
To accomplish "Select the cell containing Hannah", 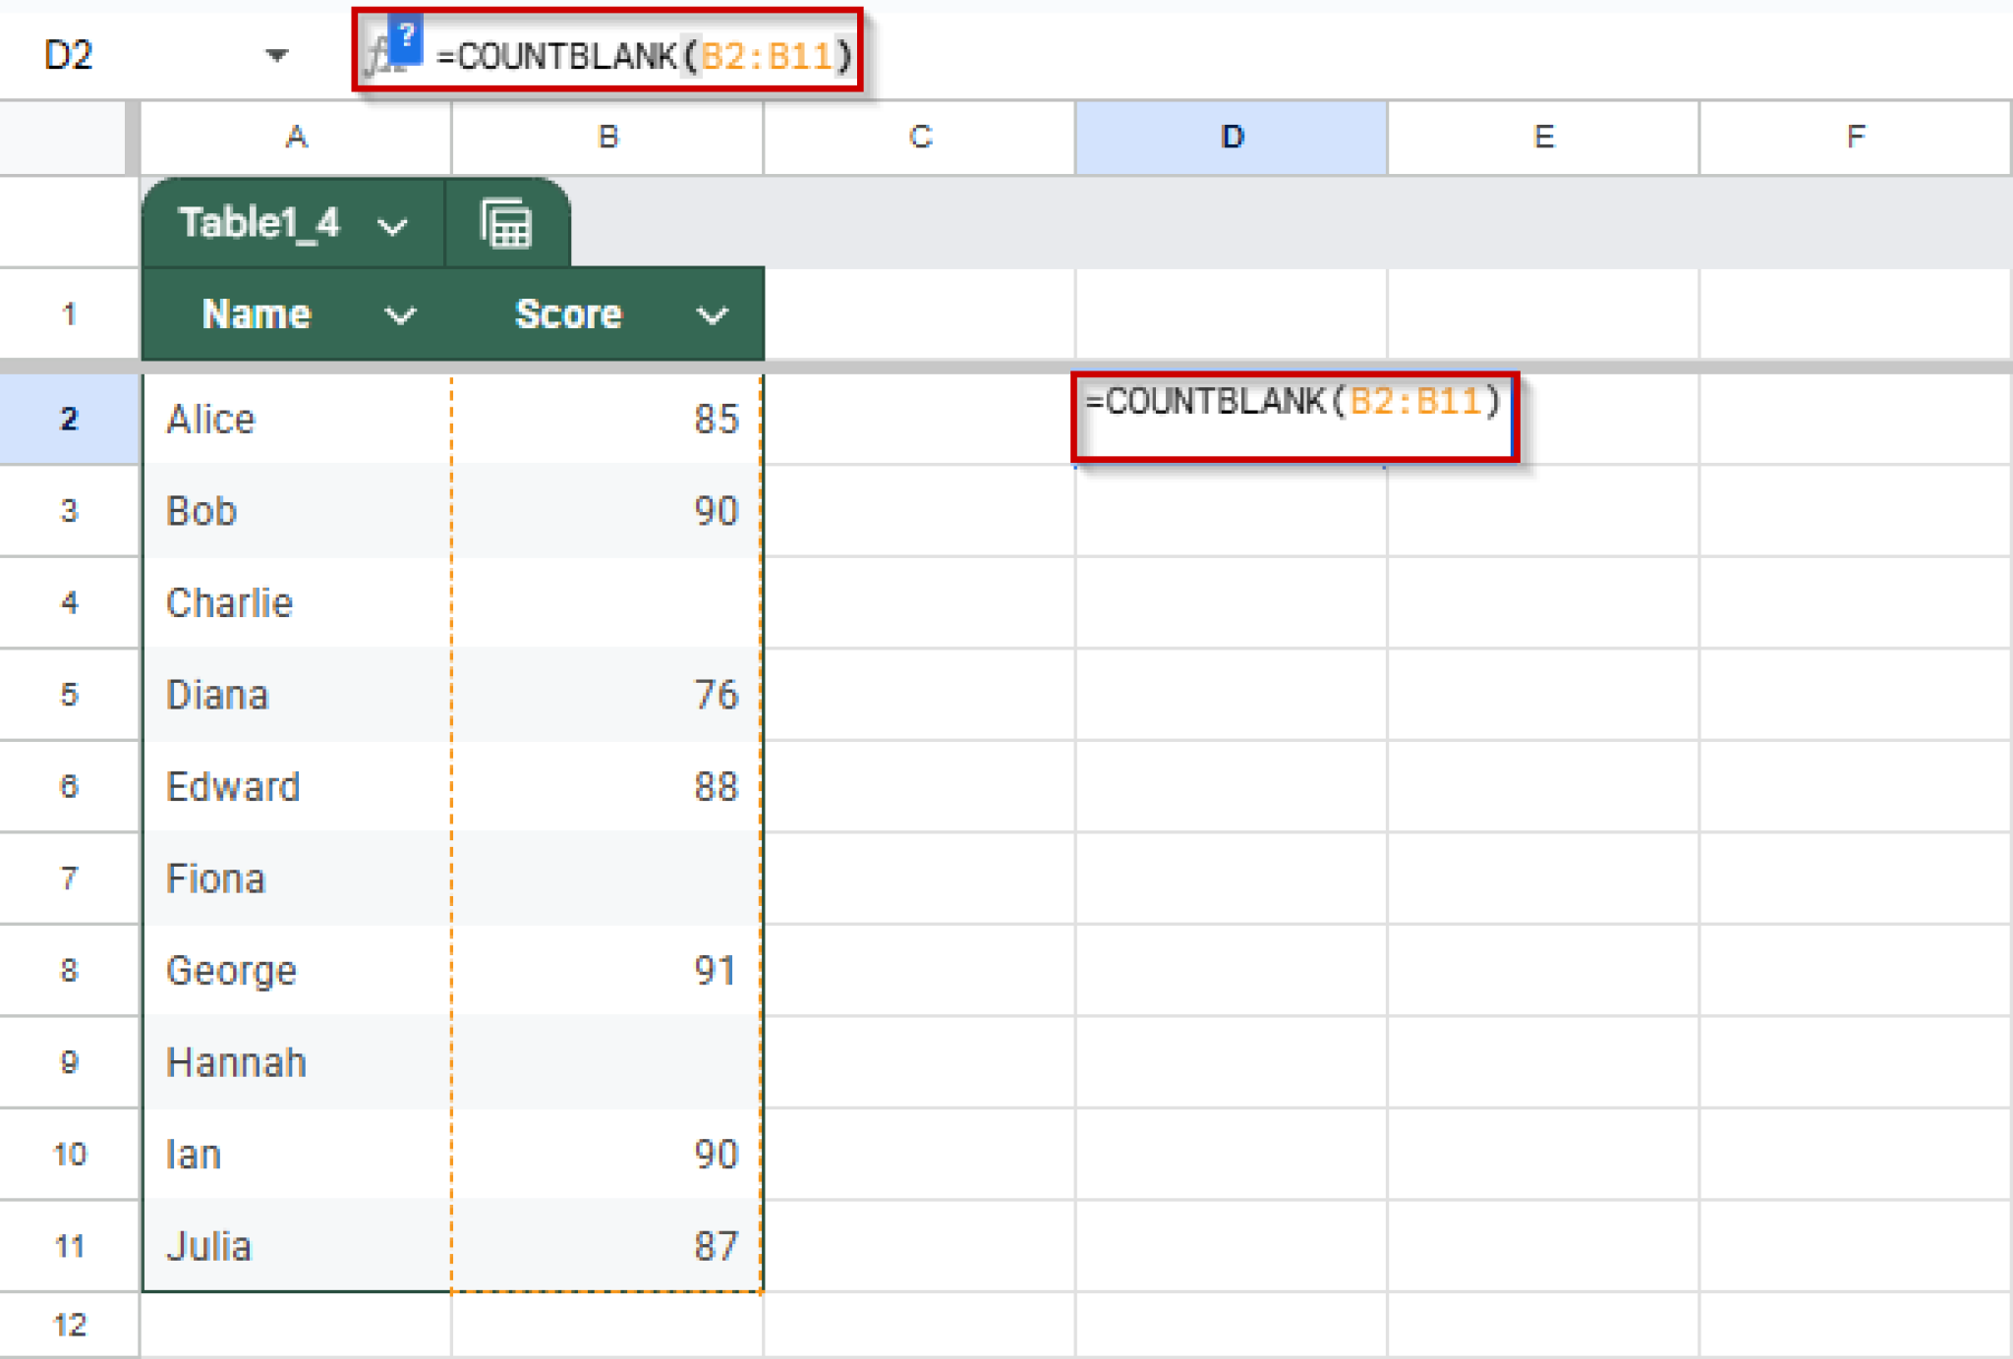I will 295,1061.
